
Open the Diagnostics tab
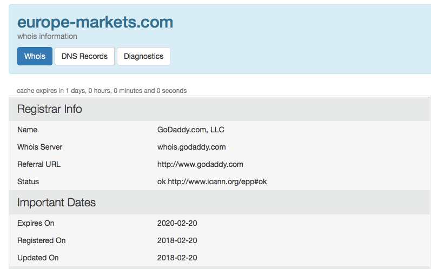[143, 56]
